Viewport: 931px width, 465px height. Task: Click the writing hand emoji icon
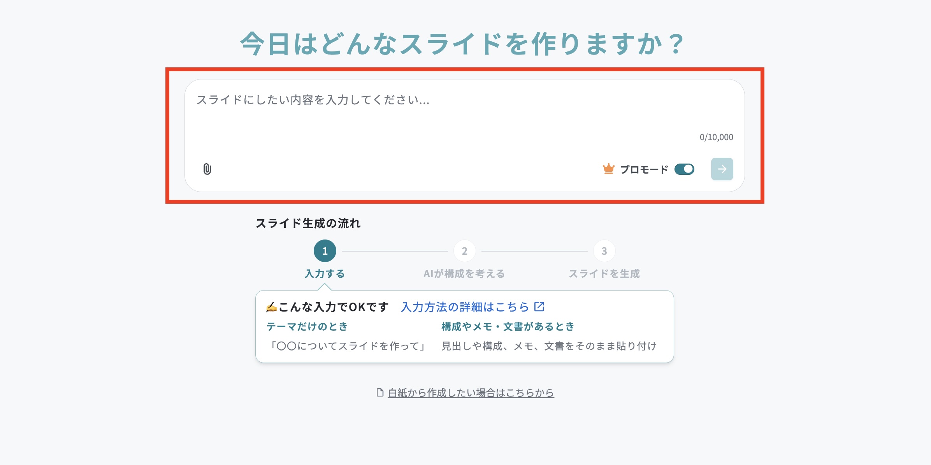[x=271, y=307]
